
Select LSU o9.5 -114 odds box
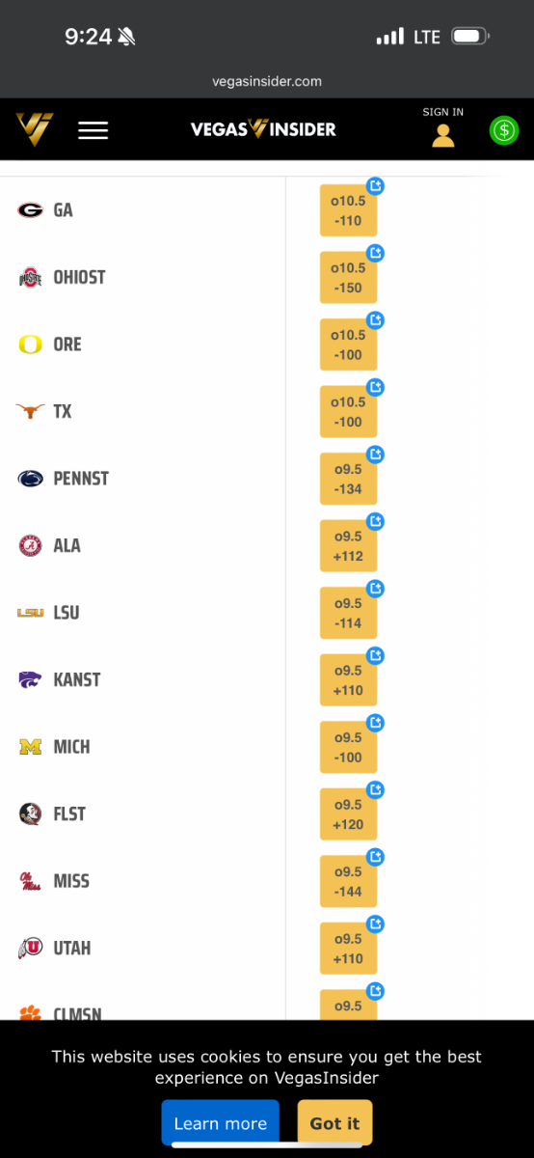tap(348, 613)
